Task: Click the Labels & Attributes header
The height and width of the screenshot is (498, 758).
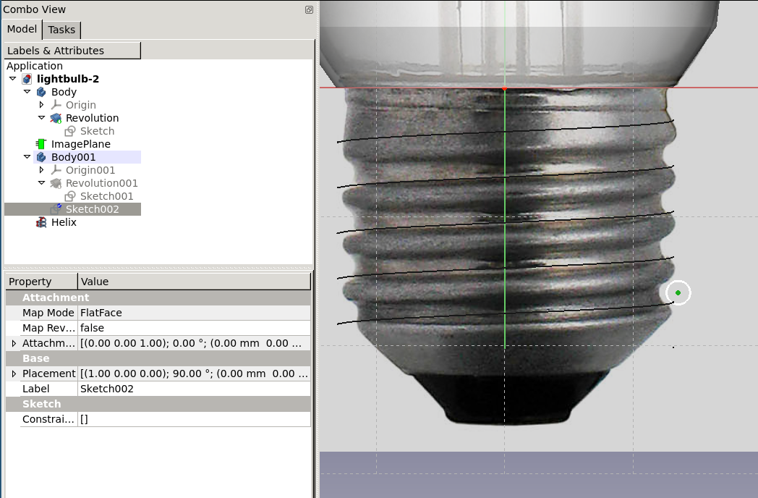Action: click(72, 51)
